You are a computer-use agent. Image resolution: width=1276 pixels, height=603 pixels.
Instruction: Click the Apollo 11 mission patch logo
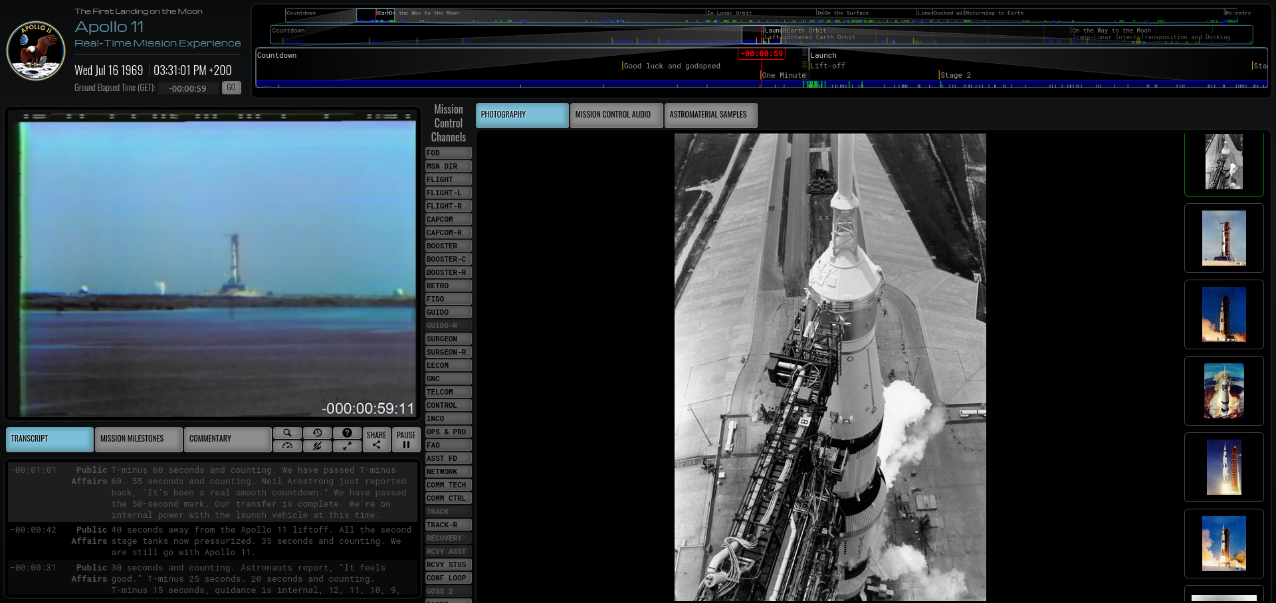pyautogui.click(x=36, y=50)
